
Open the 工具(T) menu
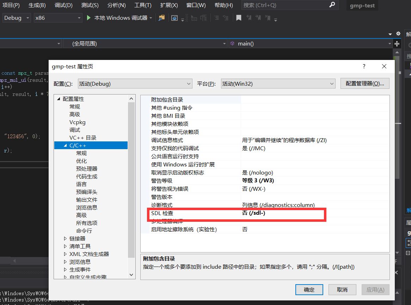[x=143, y=5]
